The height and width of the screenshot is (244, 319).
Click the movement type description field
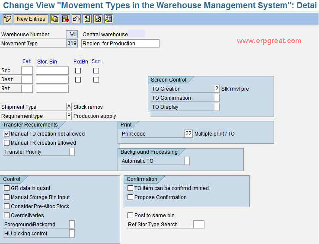click(x=120, y=44)
